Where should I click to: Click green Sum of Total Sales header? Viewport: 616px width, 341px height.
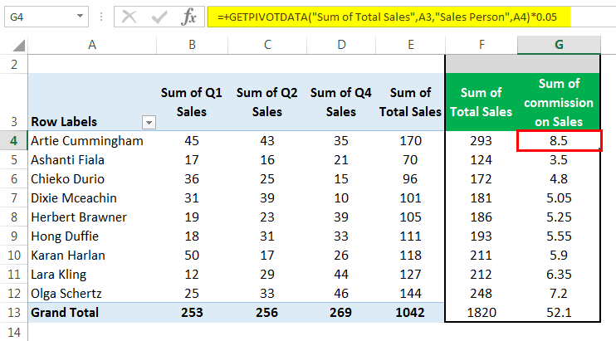pyautogui.click(x=482, y=102)
